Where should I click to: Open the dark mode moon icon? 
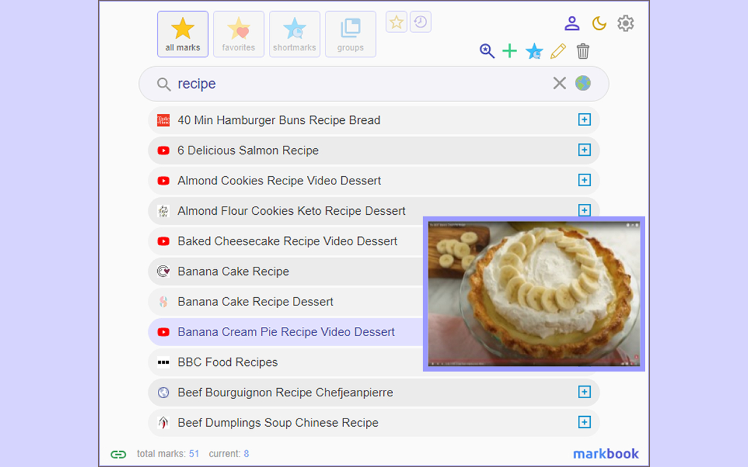(599, 23)
